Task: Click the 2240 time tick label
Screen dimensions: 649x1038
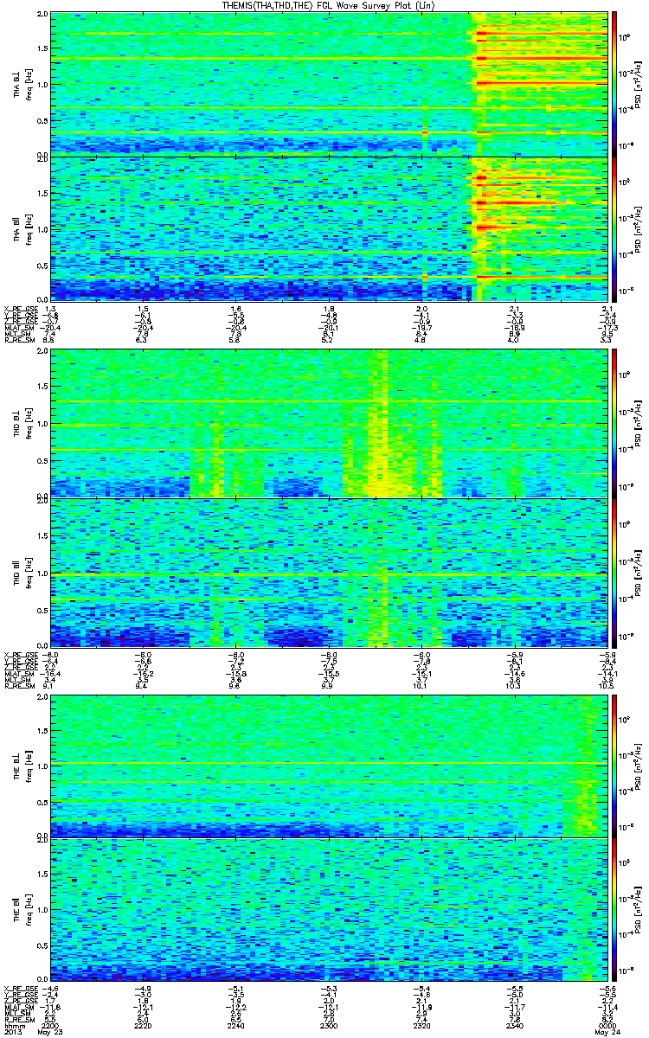Action: point(235,1024)
